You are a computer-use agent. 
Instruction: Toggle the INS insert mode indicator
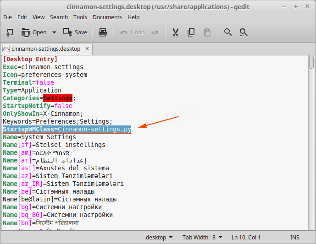[294, 237]
